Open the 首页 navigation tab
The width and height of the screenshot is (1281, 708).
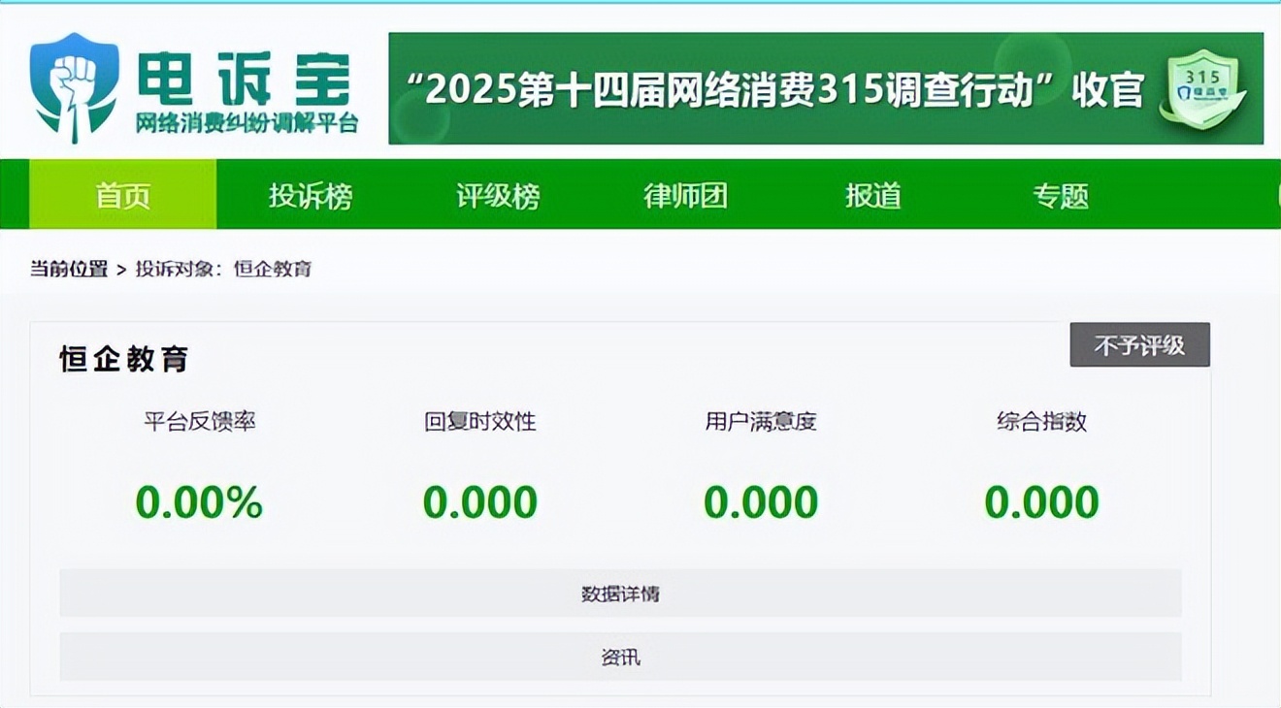coord(123,195)
